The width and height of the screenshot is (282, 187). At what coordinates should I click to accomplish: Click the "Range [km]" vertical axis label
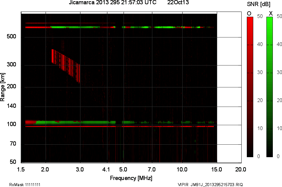[x=2, y=87]
